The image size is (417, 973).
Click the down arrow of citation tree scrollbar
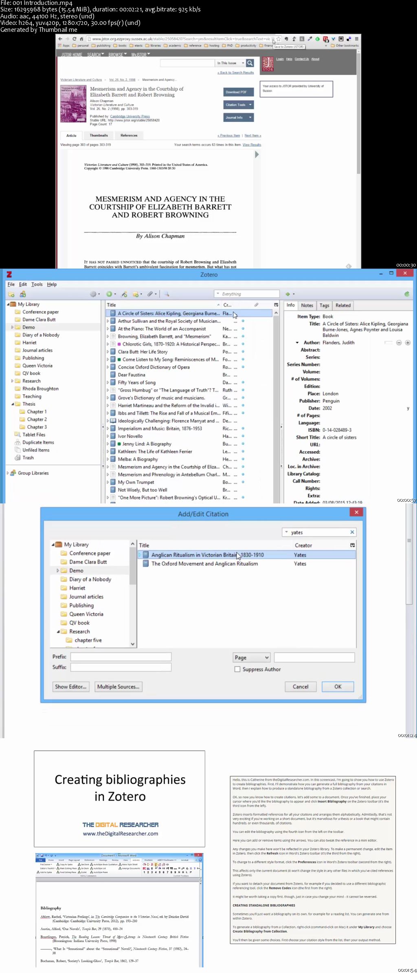click(133, 644)
